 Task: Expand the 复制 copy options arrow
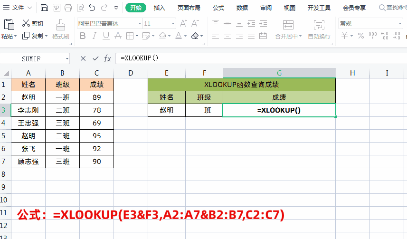(46, 36)
